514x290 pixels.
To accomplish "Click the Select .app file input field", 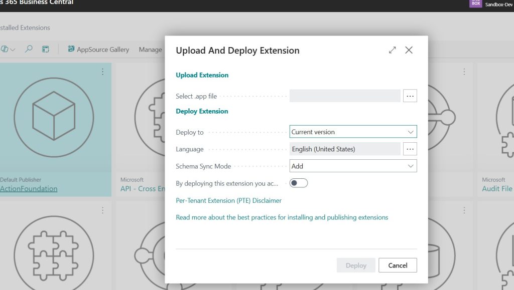I will tap(345, 96).
